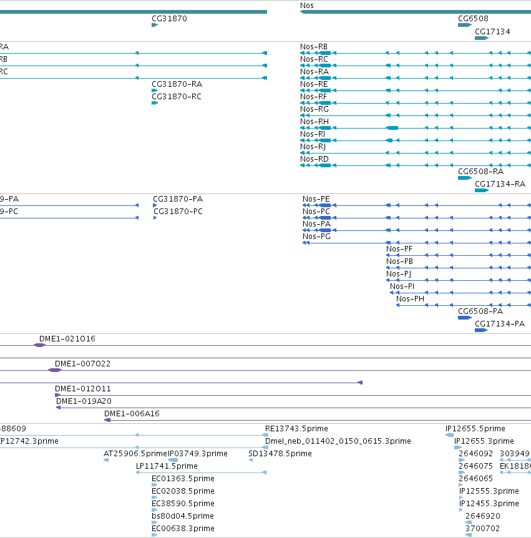Screen dimensions: 531x538
Task: Select the LP11741.5prime EST label
Action: click(167, 466)
